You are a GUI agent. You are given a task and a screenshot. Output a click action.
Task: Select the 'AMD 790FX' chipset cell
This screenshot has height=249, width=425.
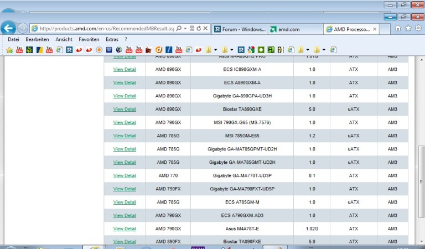(x=168, y=189)
